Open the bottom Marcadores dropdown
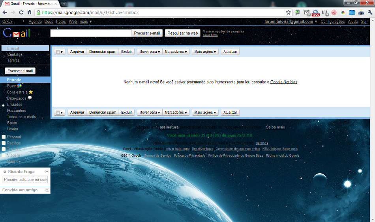 pos(176,112)
